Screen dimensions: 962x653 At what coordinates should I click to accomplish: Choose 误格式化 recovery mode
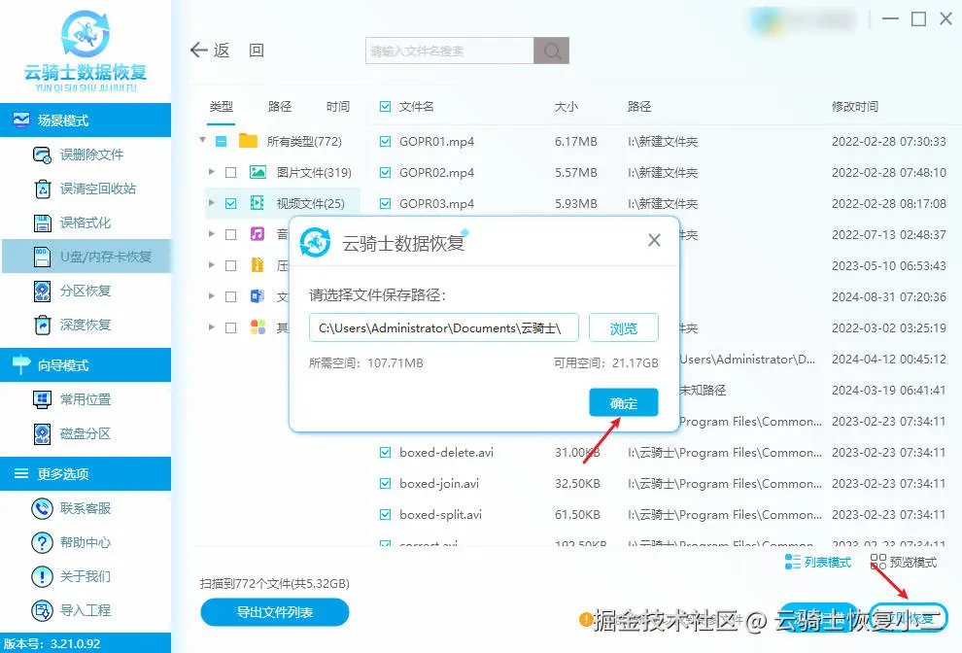pyautogui.click(x=72, y=223)
